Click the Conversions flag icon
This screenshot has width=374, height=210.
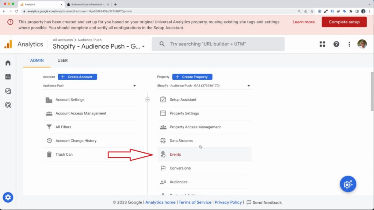(163, 168)
